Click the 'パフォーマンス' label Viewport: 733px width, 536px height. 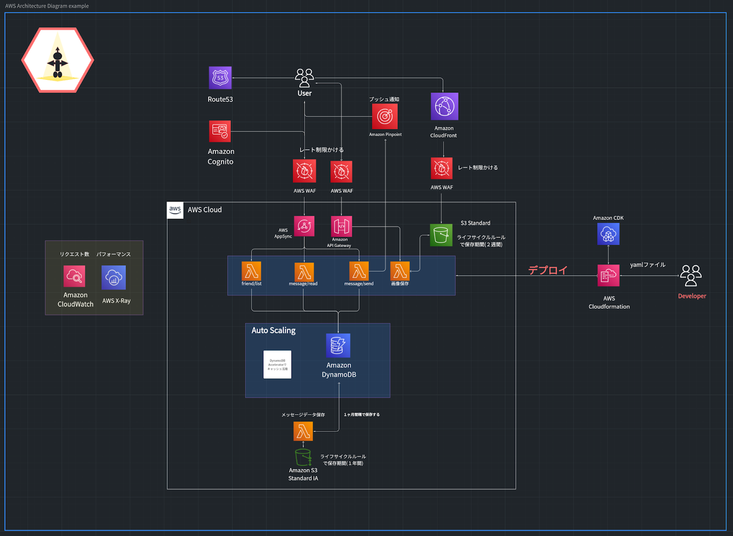pyautogui.click(x=114, y=254)
